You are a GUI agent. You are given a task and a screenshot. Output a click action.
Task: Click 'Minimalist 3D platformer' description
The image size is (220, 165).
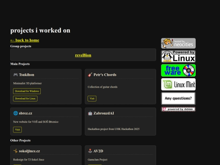[28, 84]
